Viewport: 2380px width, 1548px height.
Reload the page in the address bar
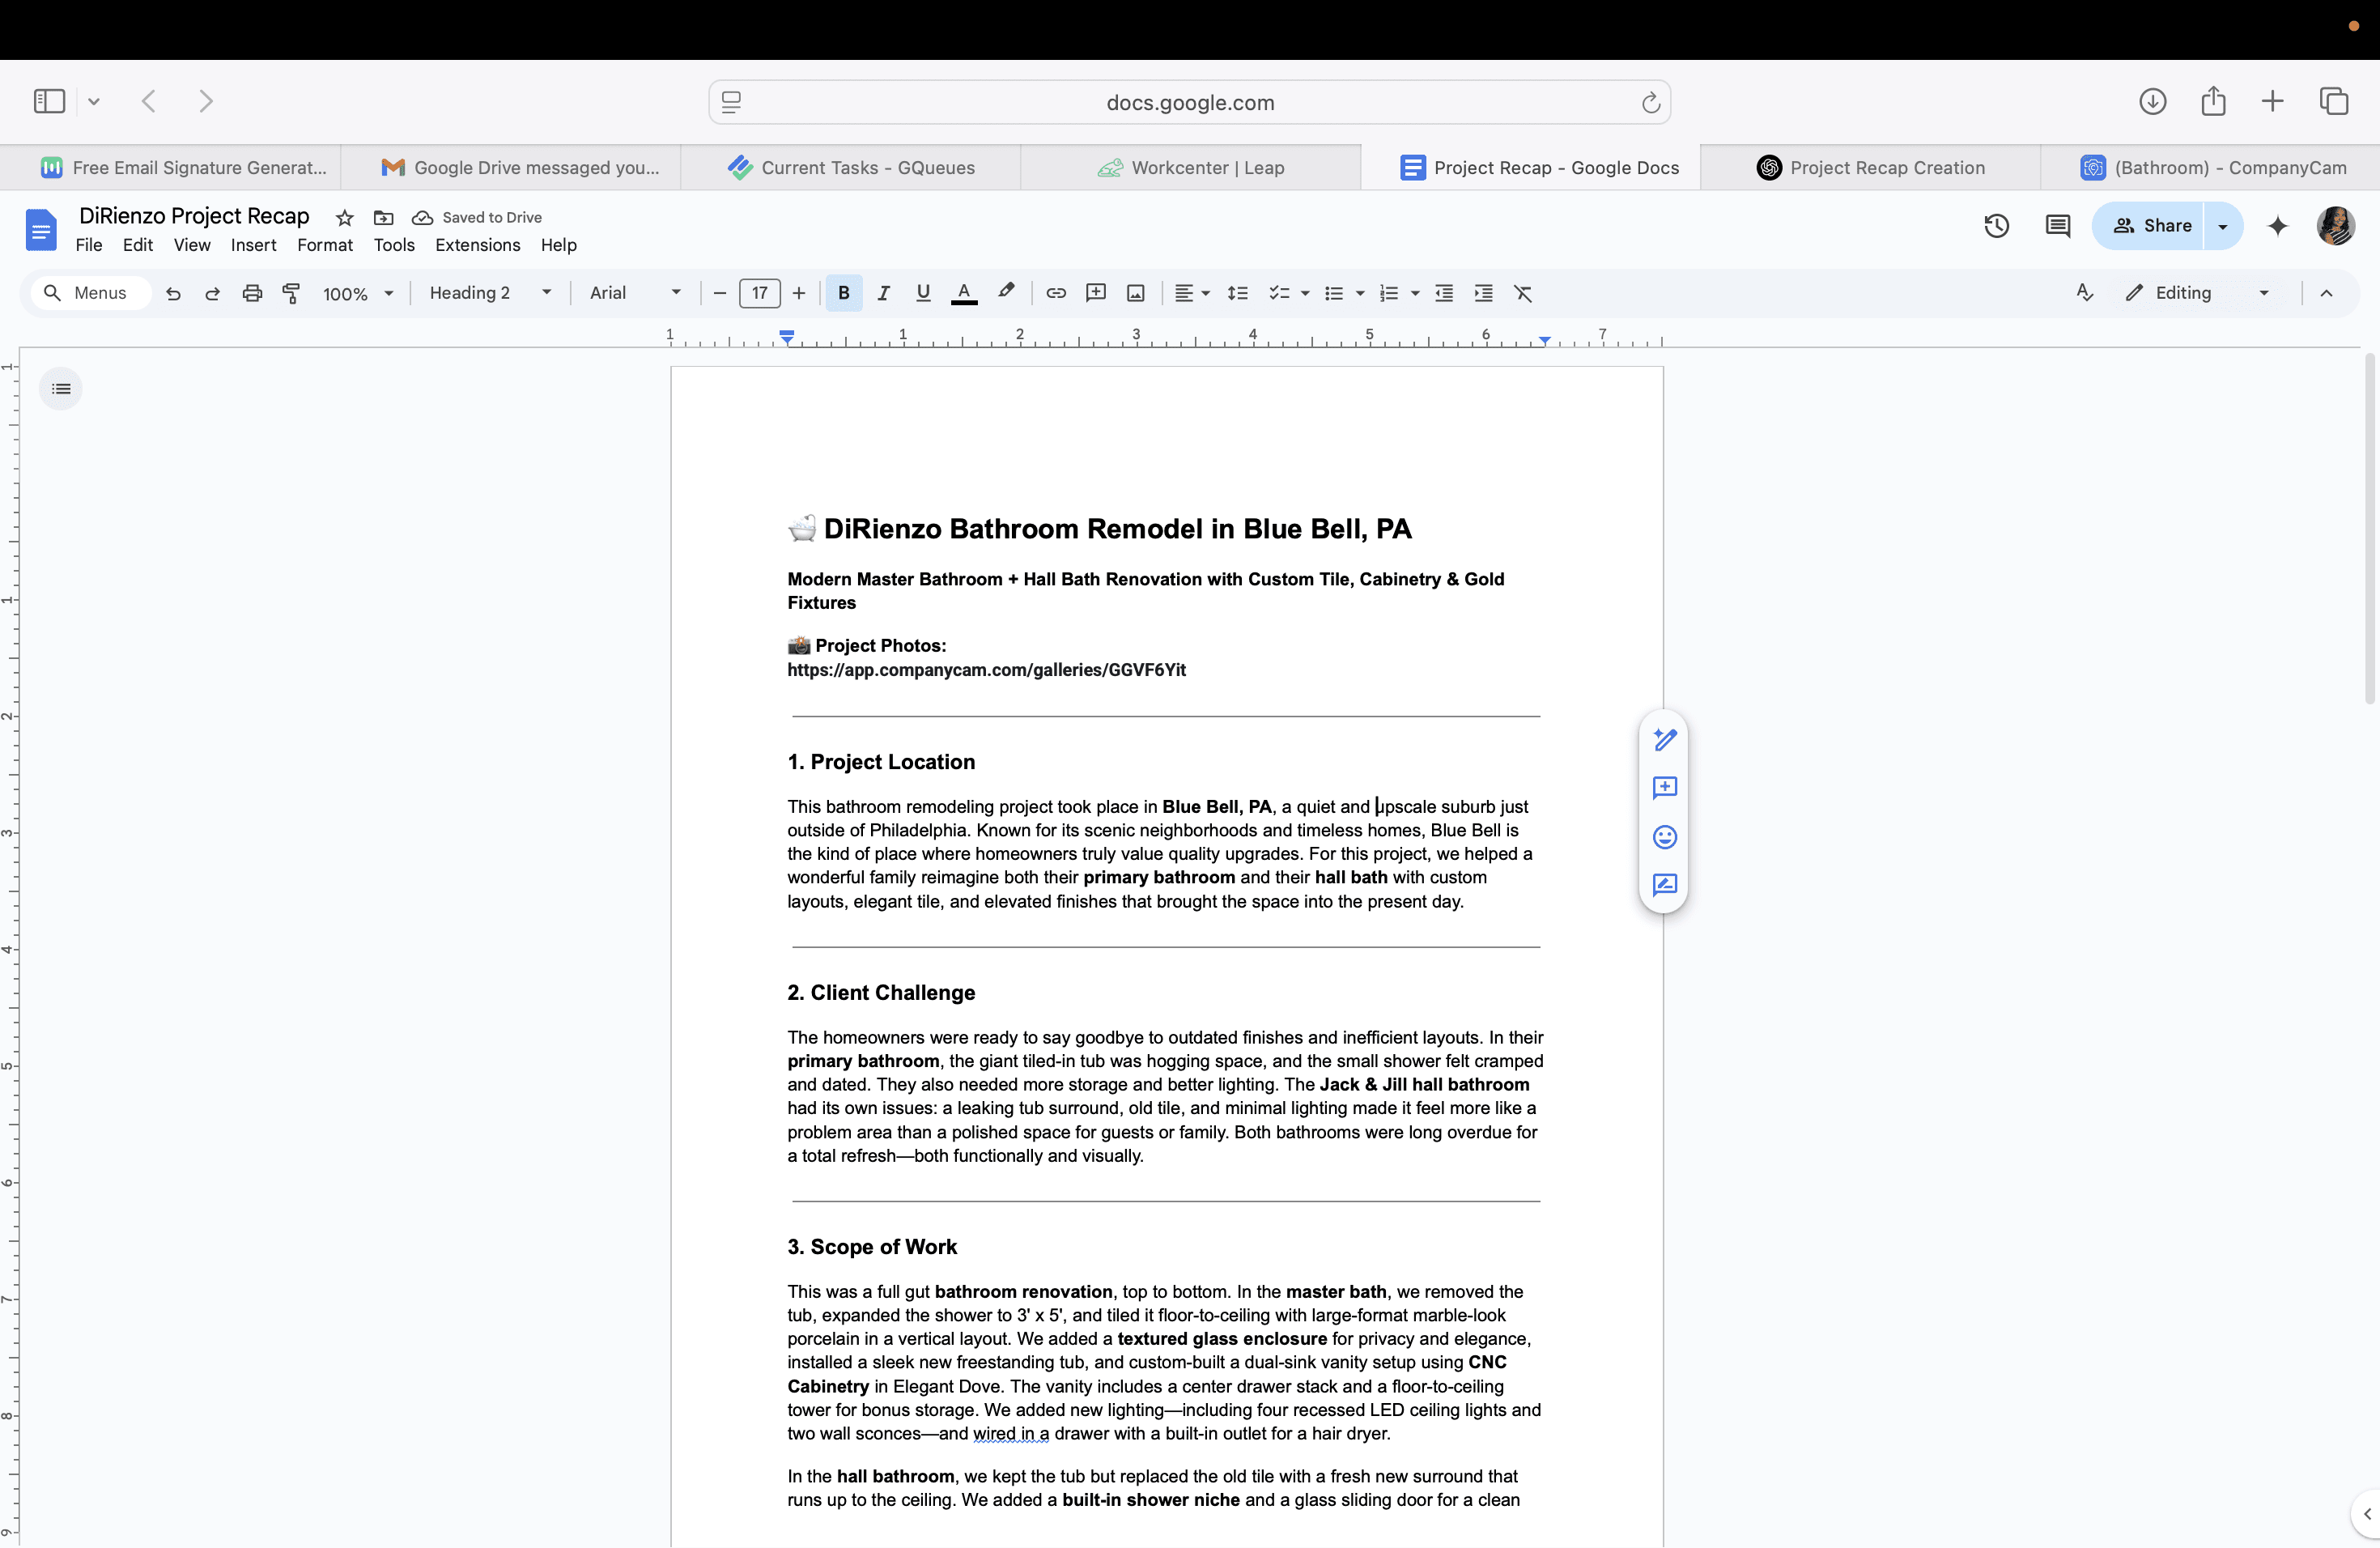click(x=1650, y=102)
